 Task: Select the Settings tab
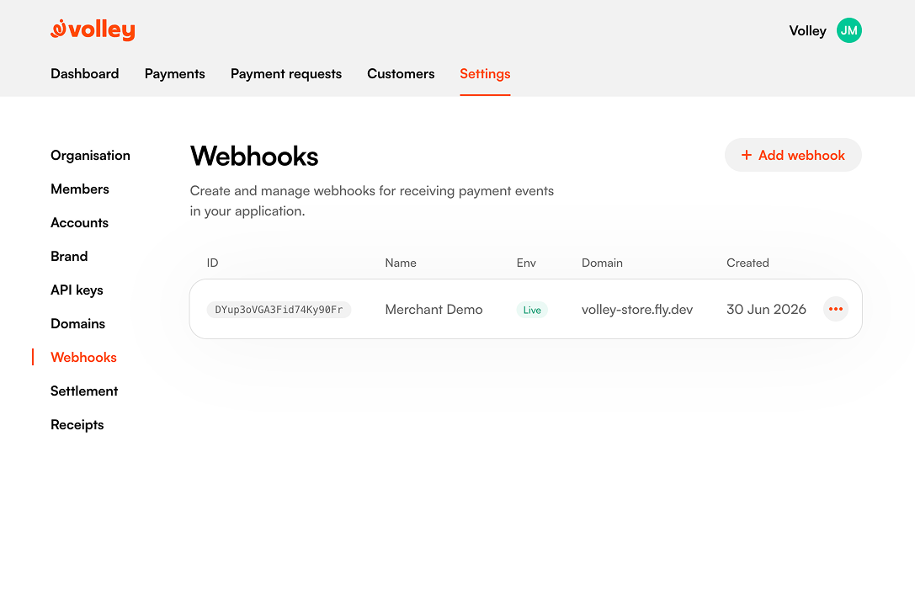(x=485, y=74)
